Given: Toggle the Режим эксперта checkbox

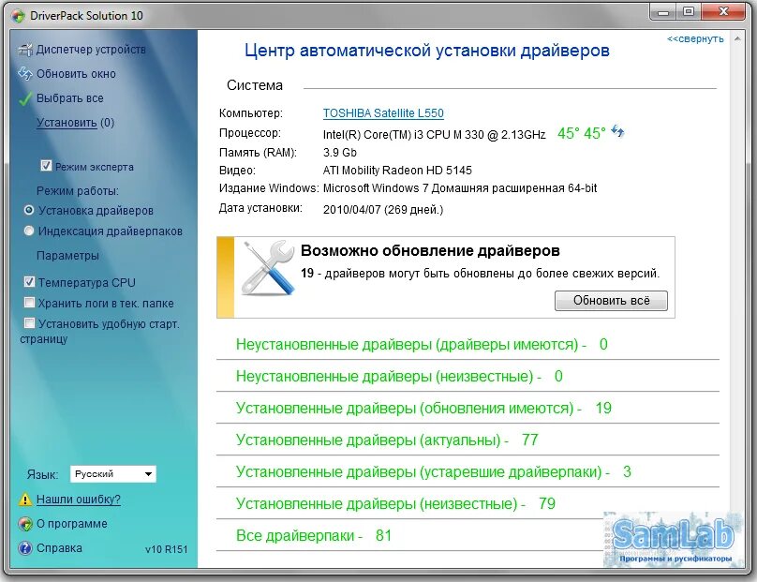Looking at the screenshot, I should tap(46, 166).
